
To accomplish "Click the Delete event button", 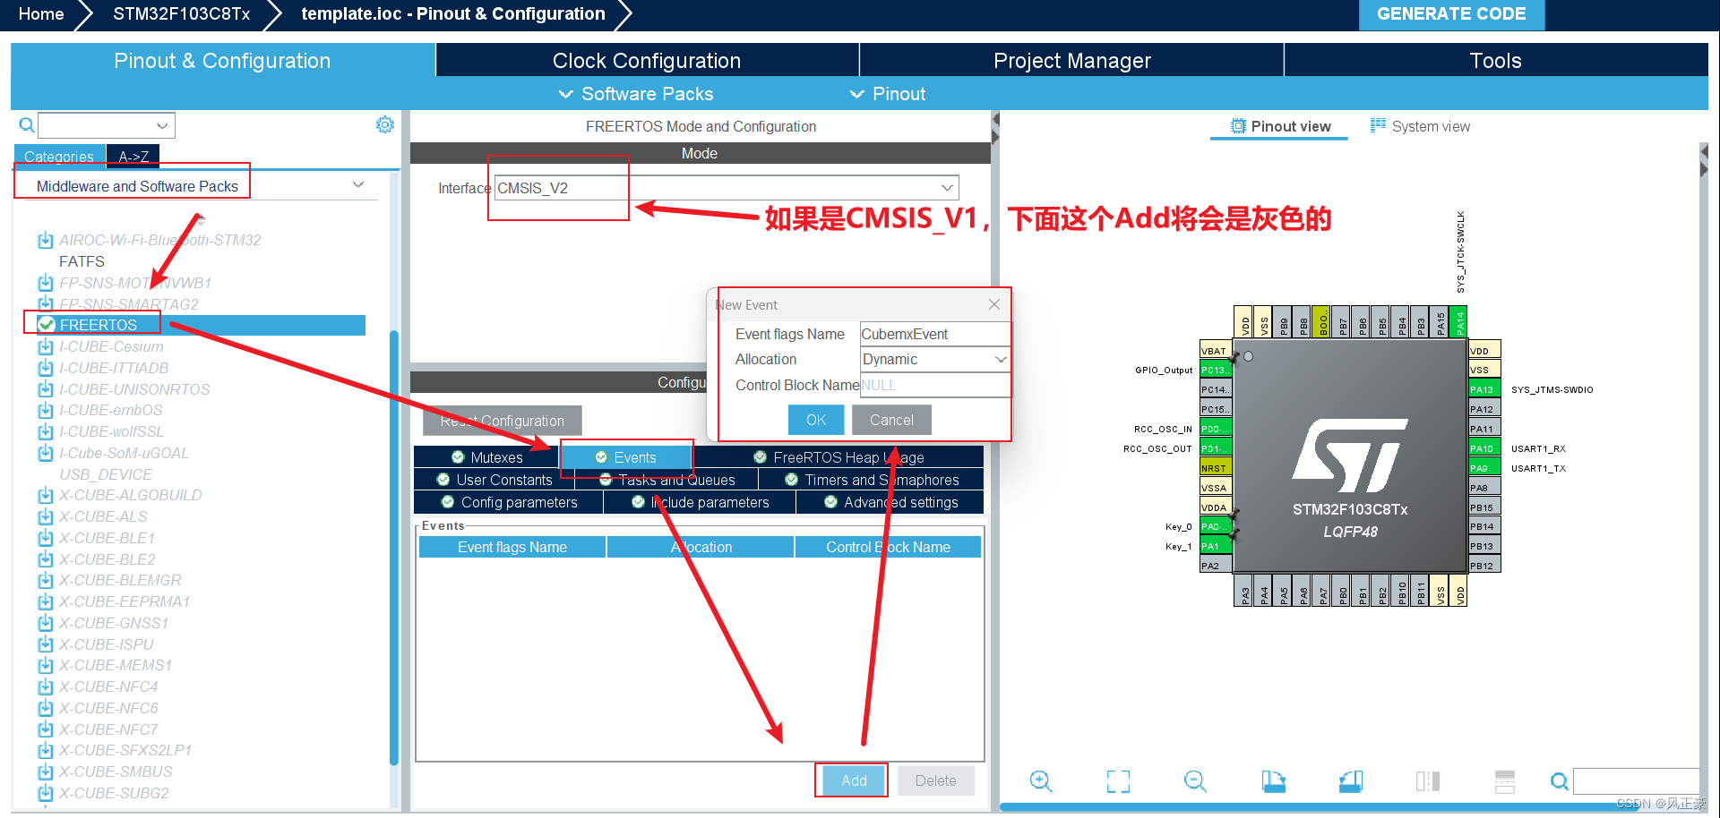I will coord(935,780).
